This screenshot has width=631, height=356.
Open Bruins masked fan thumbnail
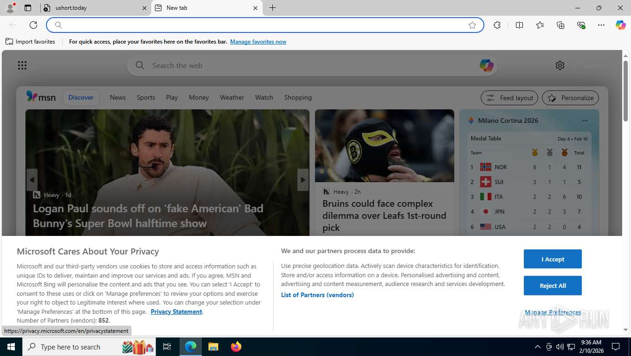pyautogui.click(x=385, y=146)
